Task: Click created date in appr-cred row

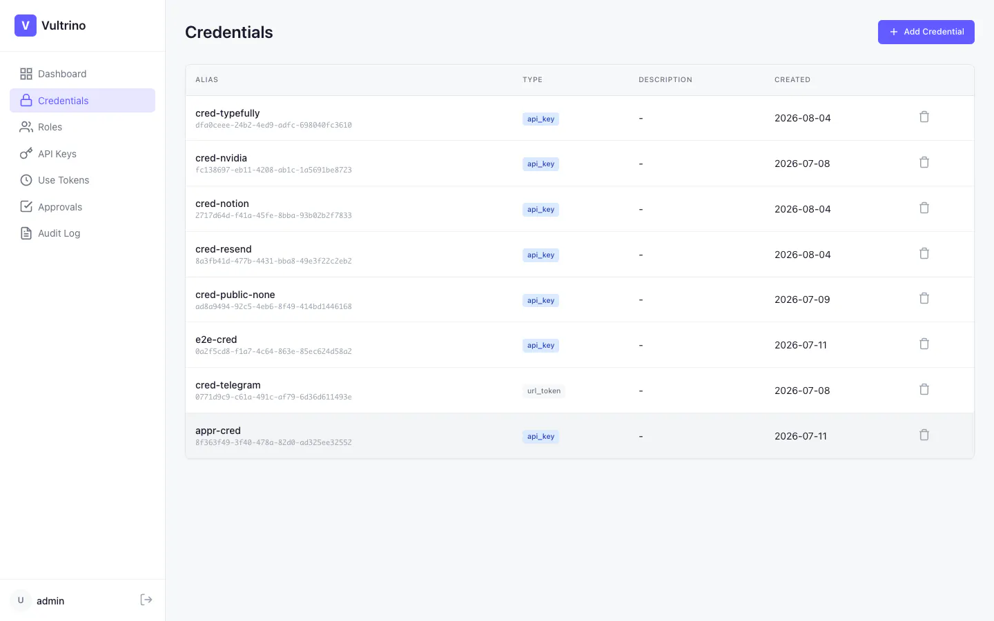Action: click(x=801, y=436)
